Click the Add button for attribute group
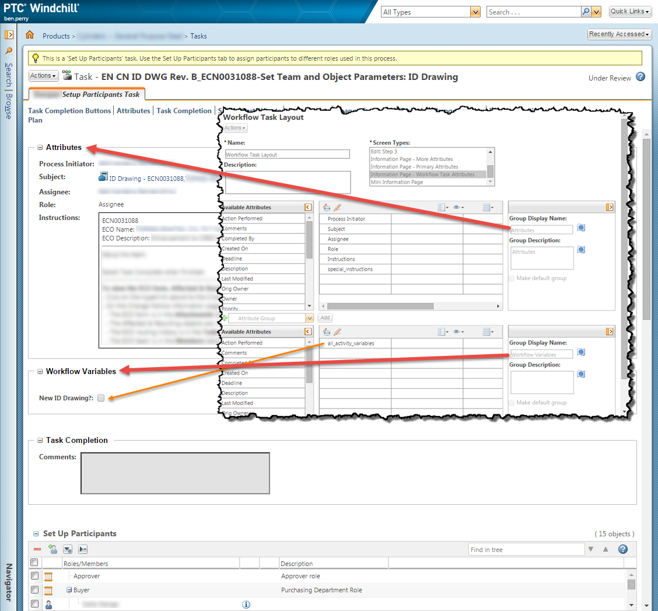Screen dimensions: 658x611 (x=325, y=318)
